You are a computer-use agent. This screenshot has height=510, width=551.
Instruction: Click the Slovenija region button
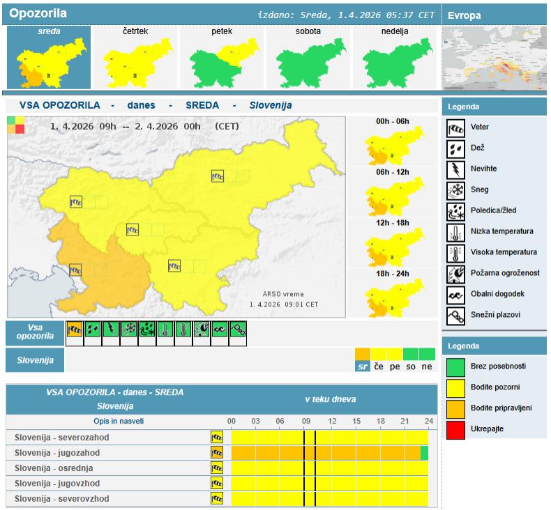click(x=35, y=360)
